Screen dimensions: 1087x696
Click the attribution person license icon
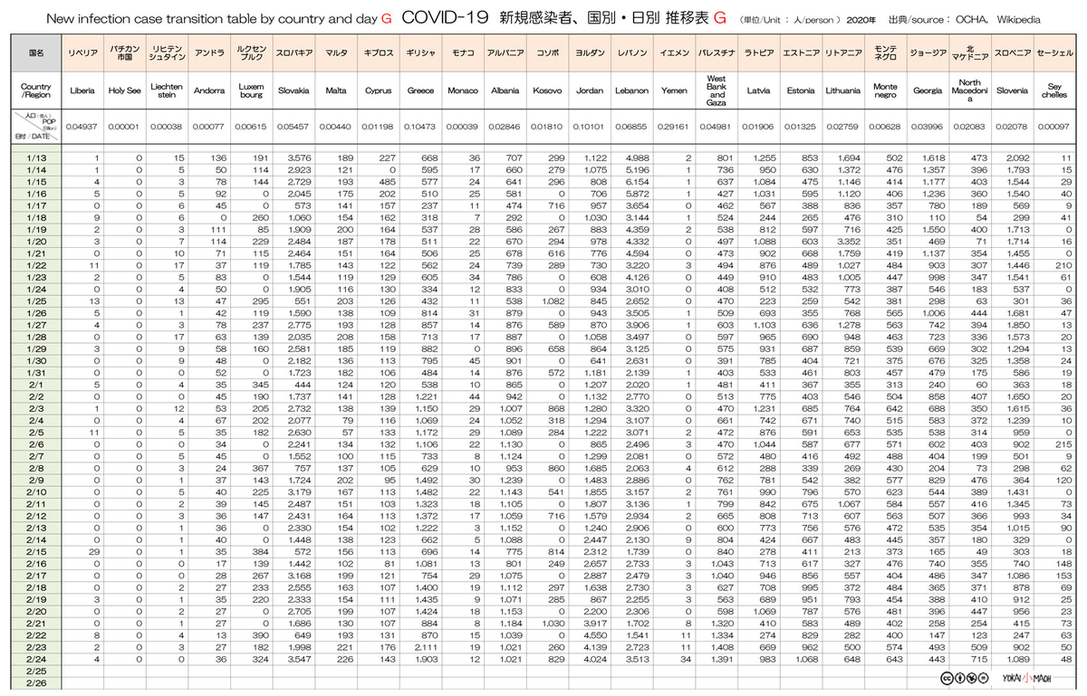click(958, 678)
